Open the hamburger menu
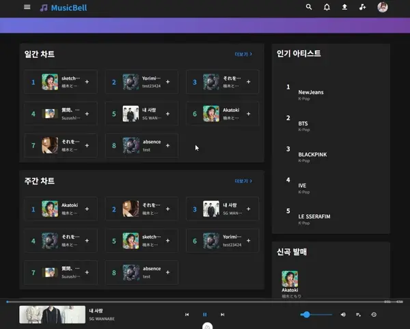 pyautogui.click(x=27, y=7)
